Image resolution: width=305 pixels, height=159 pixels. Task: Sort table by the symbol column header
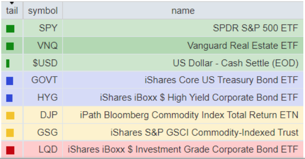point(43,10)
